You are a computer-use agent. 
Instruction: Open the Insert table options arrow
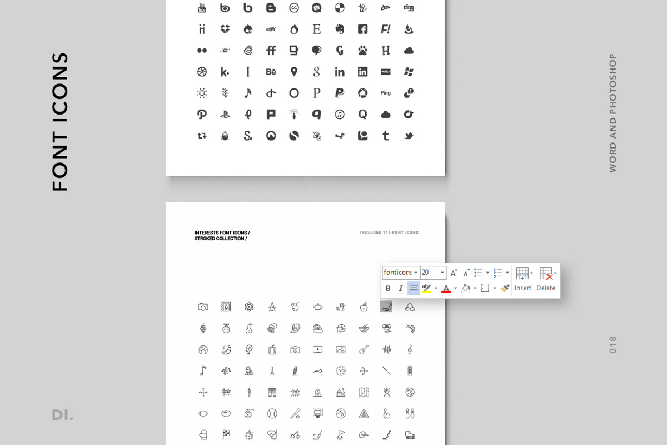tap(532, 273)
